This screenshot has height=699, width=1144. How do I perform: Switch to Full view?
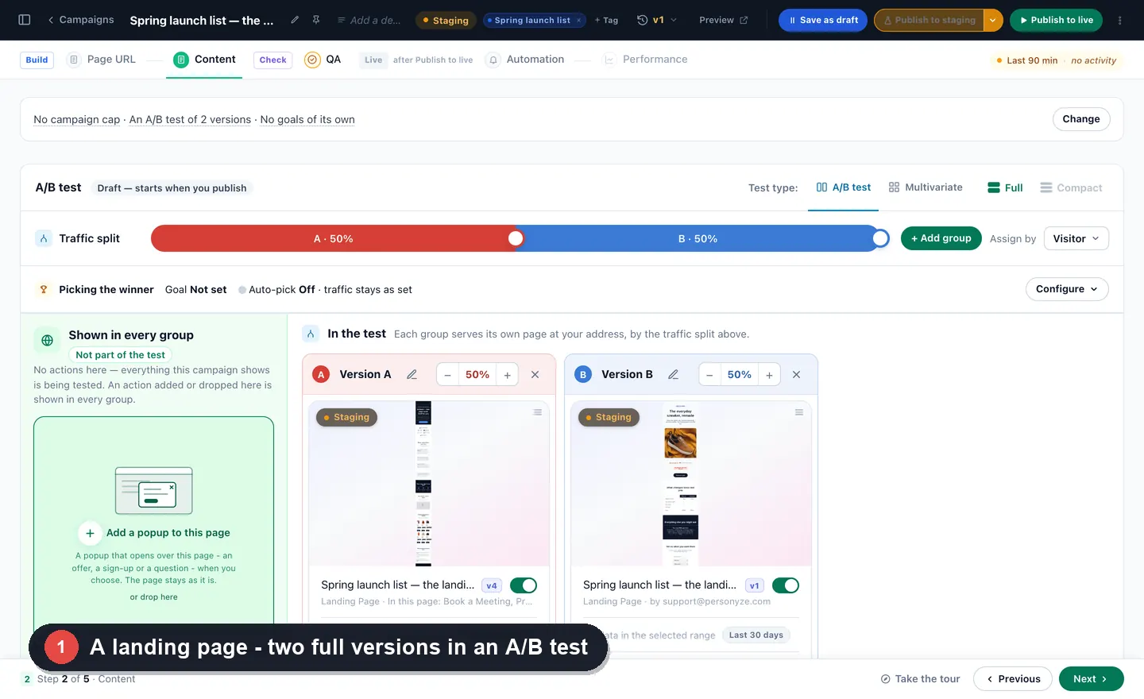pyautogui.click(x=1005, y=187)
